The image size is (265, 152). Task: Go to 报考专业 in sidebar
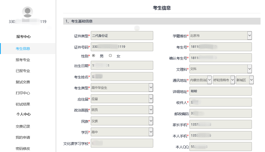click(x=23, y=60)
